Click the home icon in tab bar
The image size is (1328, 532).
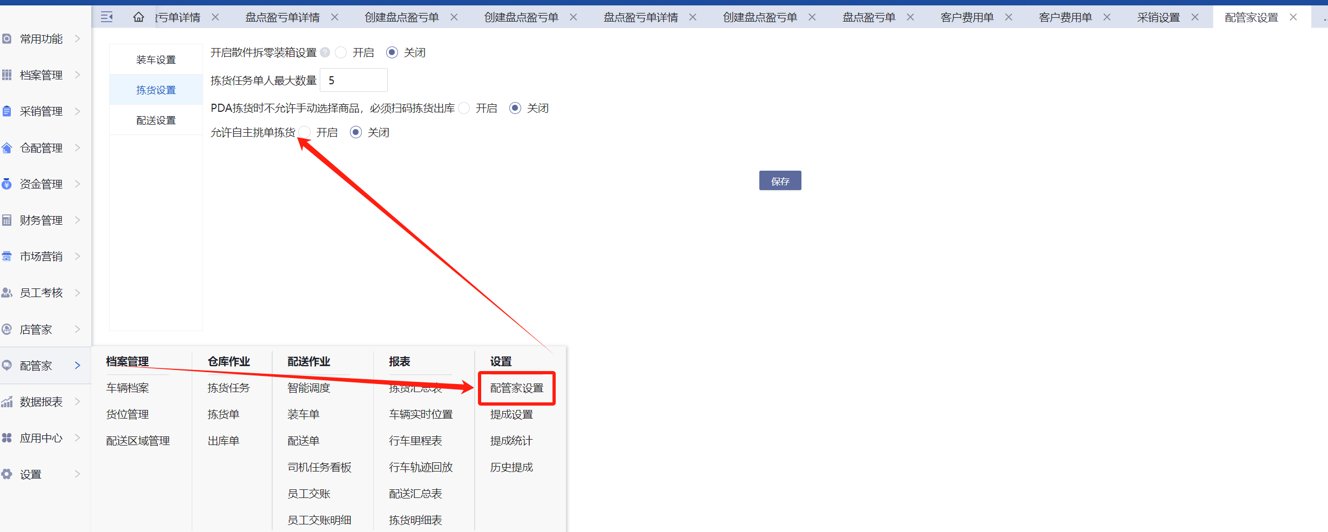tap(139, 17)
